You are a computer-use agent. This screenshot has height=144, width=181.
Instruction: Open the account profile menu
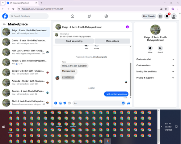click(x=174, y=16)
